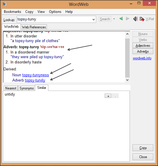Open the Search button dropdown arrow
The image size is (158, 166).
pos(114,19)
